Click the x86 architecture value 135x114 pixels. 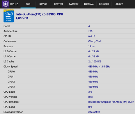coord(90,31)
